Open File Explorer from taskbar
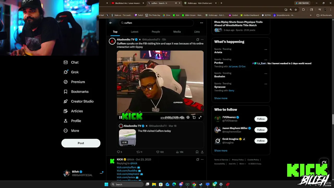The height and width of the screenshot is (188, 334). point(154,184)
